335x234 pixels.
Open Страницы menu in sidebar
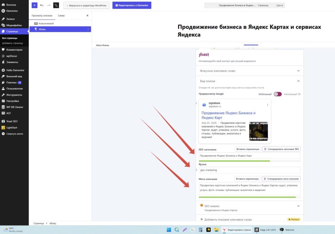coord(14,31)
